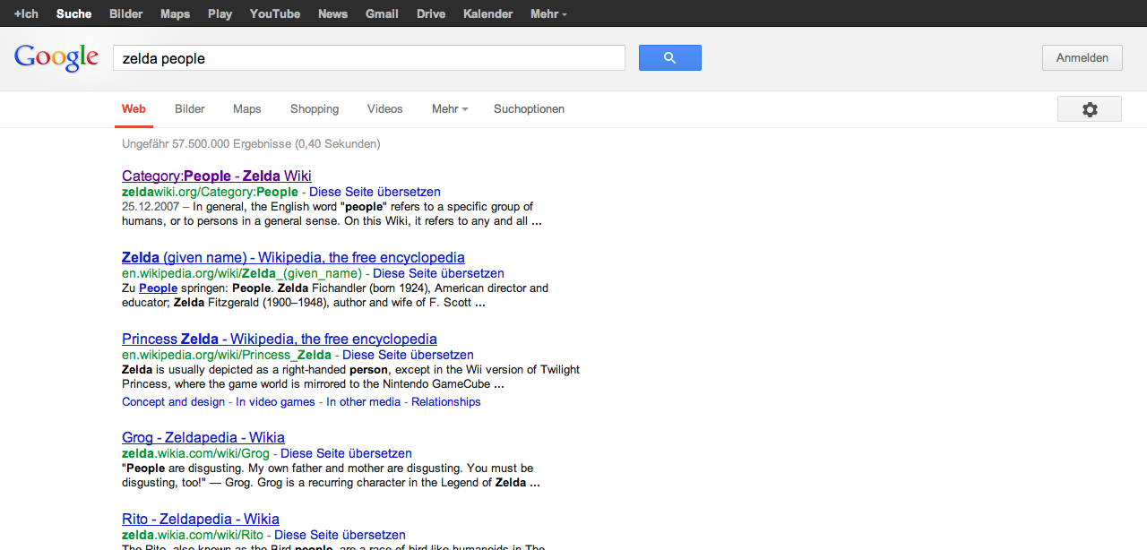Click the +Ich link in the top bar
This screenshot has width=1147, height=550.
pos(26,13)
